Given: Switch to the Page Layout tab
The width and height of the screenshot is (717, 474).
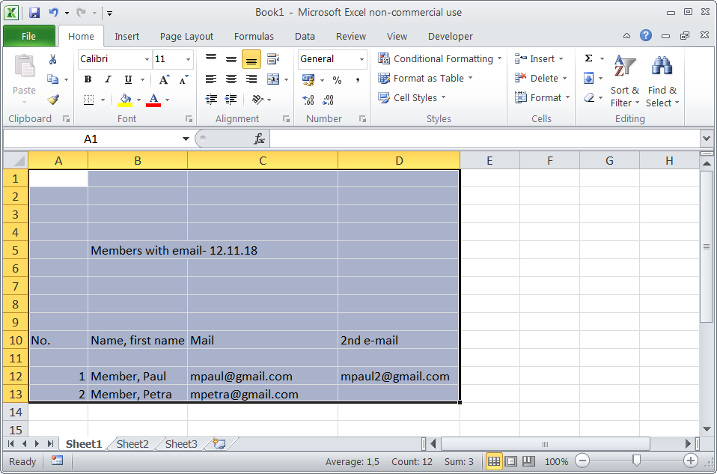Looking at the screenshot, I should 186,36.
